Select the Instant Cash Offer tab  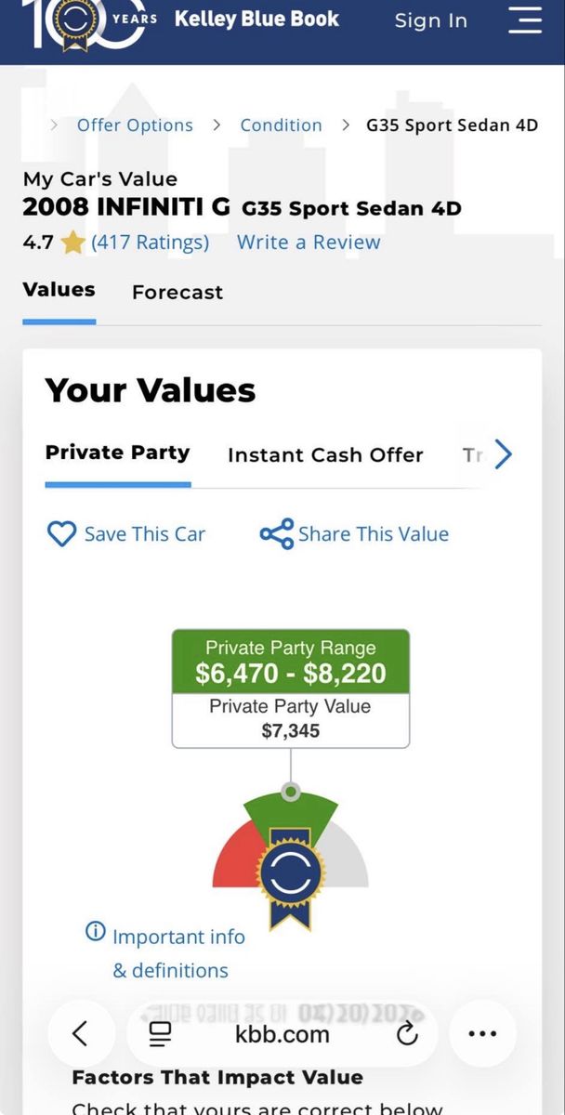[325, 455]
